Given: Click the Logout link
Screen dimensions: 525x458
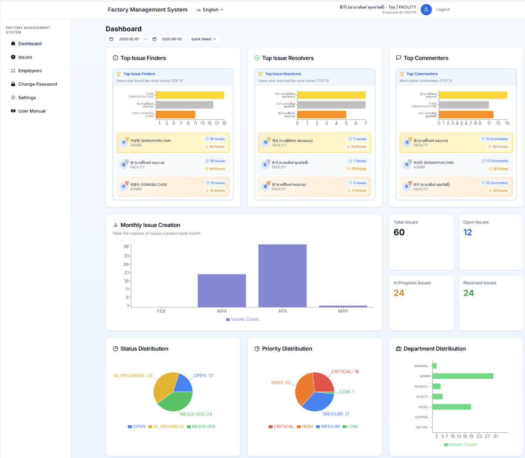Looking at the screenshot, I should (x=443, y=10).
